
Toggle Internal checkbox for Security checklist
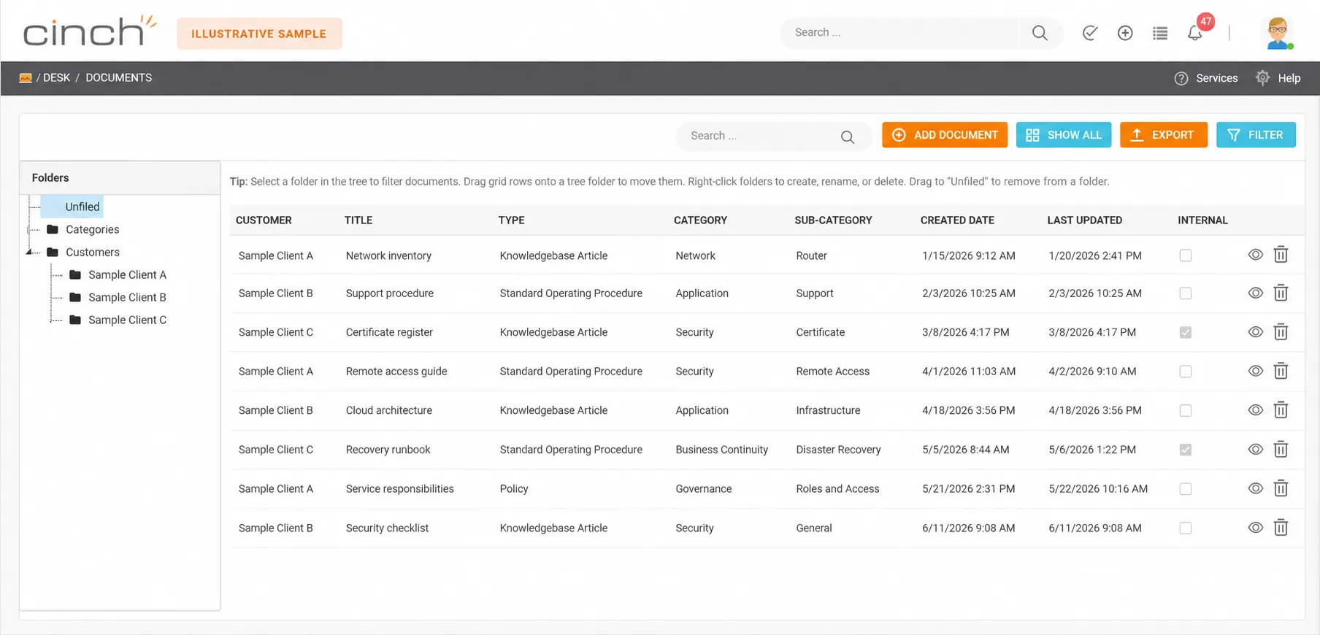click(1186, 528)
